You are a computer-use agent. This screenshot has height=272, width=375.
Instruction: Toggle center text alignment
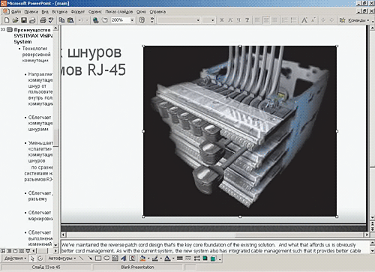pos(266,20)
